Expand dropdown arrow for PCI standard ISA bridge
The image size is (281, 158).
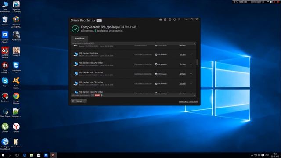point(191,54)
